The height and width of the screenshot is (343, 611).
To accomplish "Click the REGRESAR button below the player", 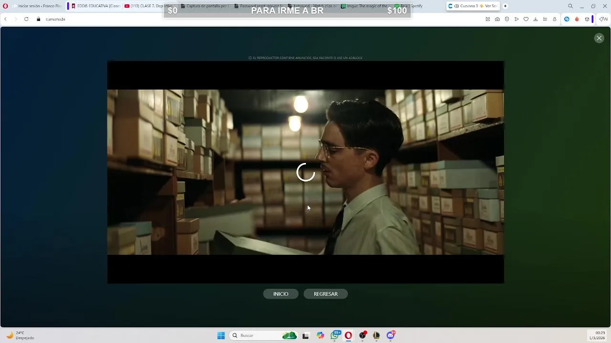I will [326, 294].
